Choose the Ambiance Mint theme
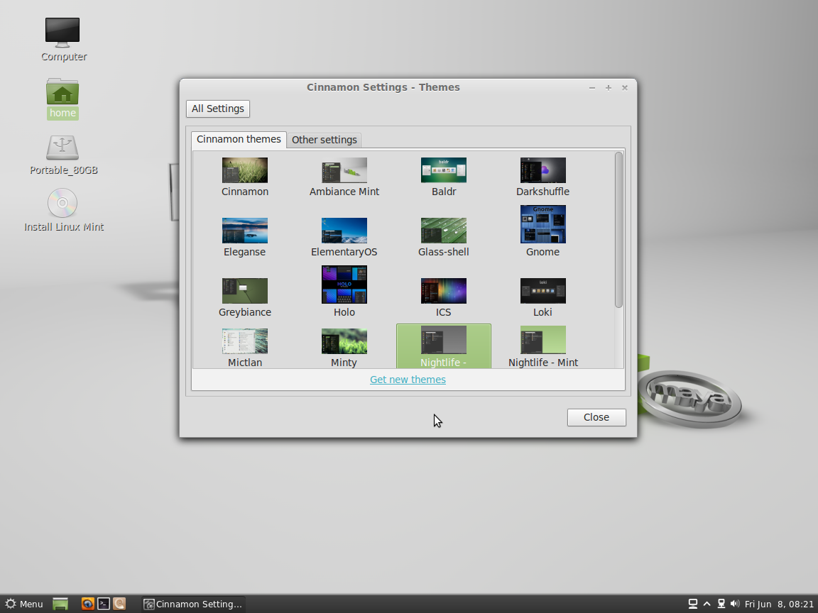Image resolution: width=818 pixels, height=613 pixels. (x=344, y=177)
